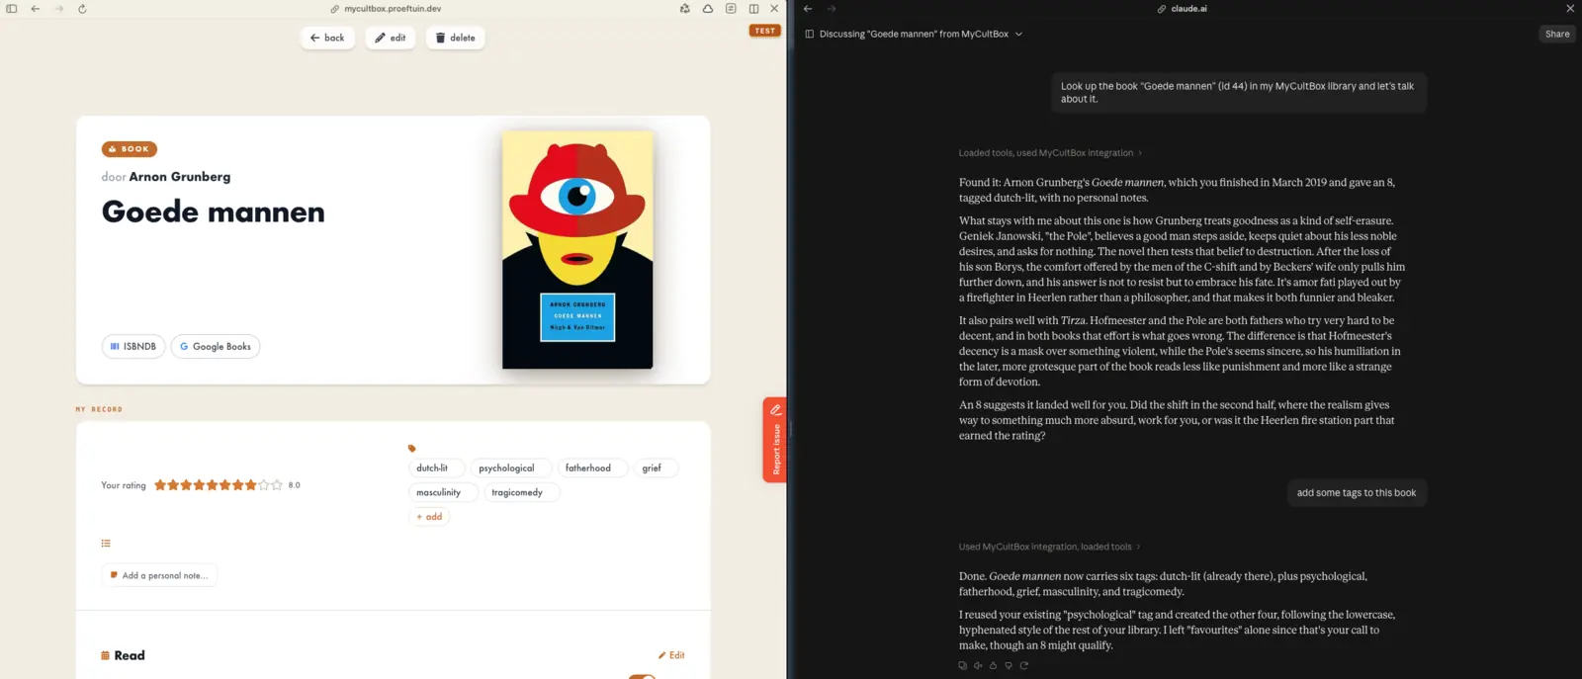Open the chat title dropdown chevron
The image size is (1582, 679).
tap(1018, 35)
